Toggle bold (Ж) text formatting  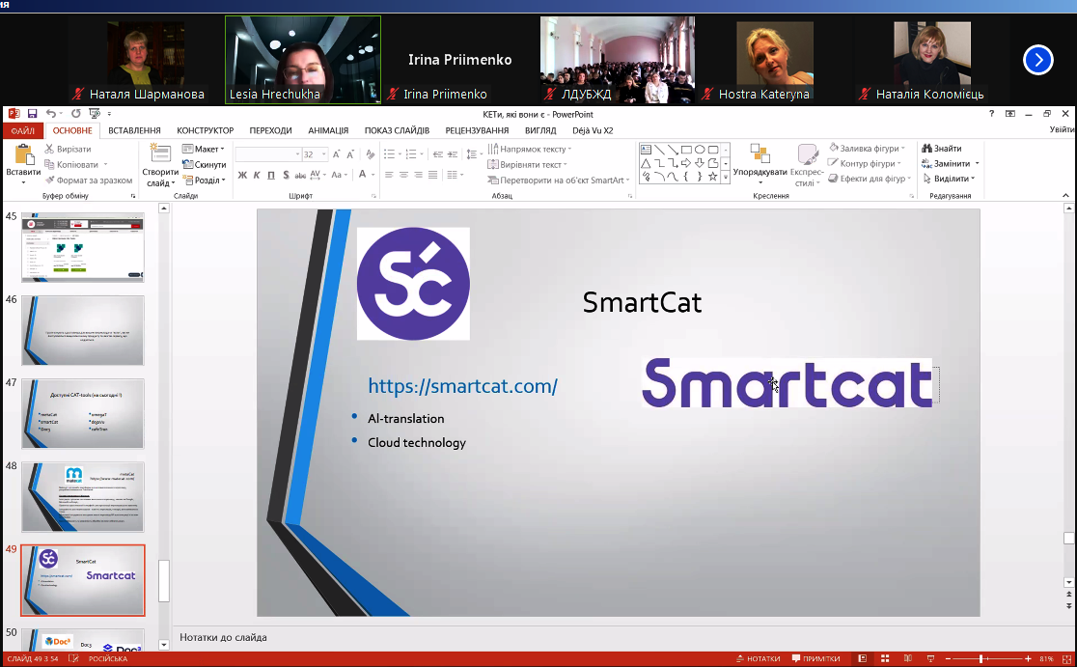coord(242,175)
